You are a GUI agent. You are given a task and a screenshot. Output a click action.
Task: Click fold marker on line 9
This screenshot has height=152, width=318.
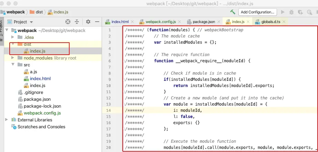[x=123, y=79]
